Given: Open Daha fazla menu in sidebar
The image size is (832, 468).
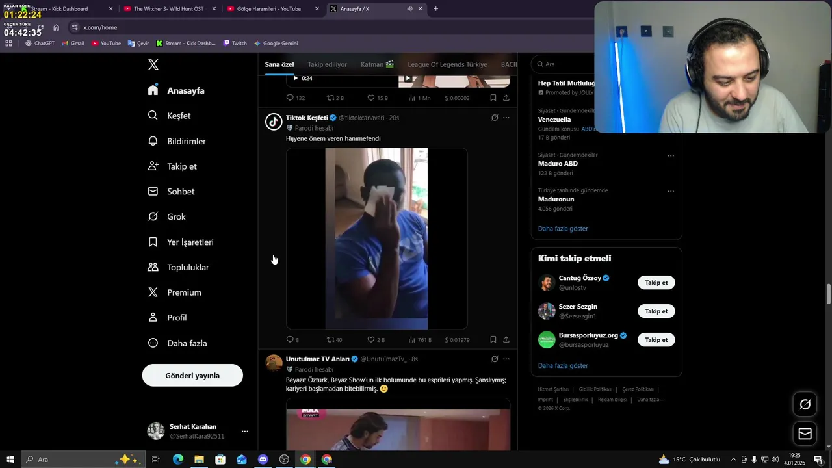Looking at the screenshot, I should [177, 343].
